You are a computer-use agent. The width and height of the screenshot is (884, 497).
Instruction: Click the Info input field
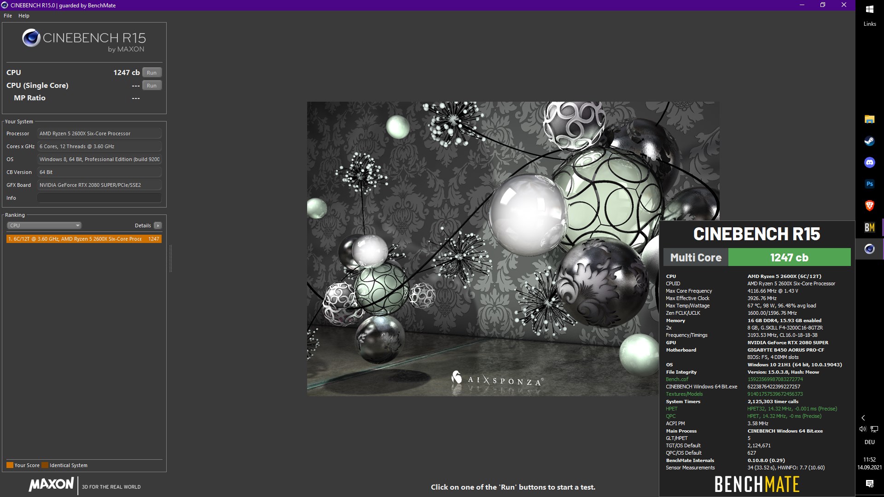point(99,198)
